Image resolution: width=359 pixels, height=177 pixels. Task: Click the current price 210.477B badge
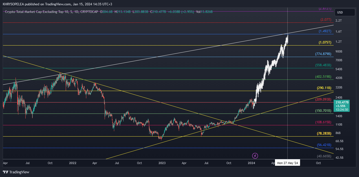[x=342, y=106]
